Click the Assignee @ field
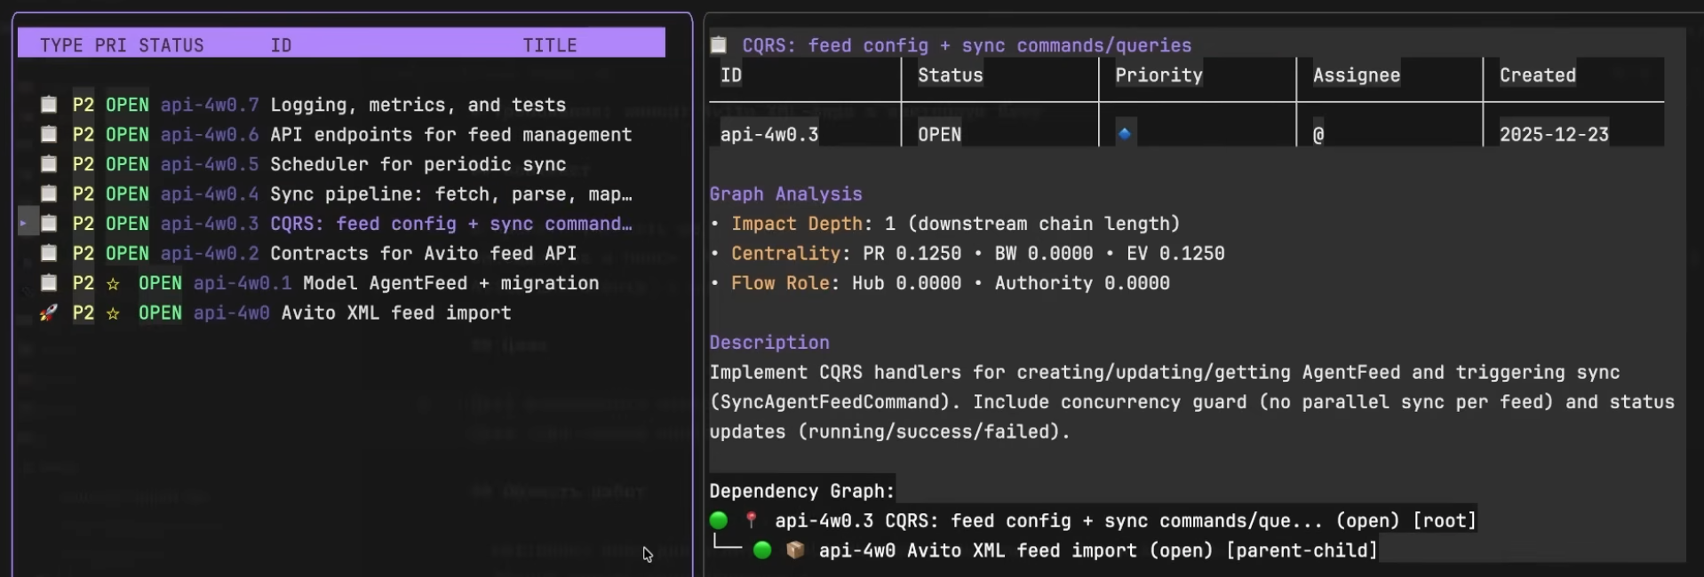Screen dimensions: 1704x577 1318,135
